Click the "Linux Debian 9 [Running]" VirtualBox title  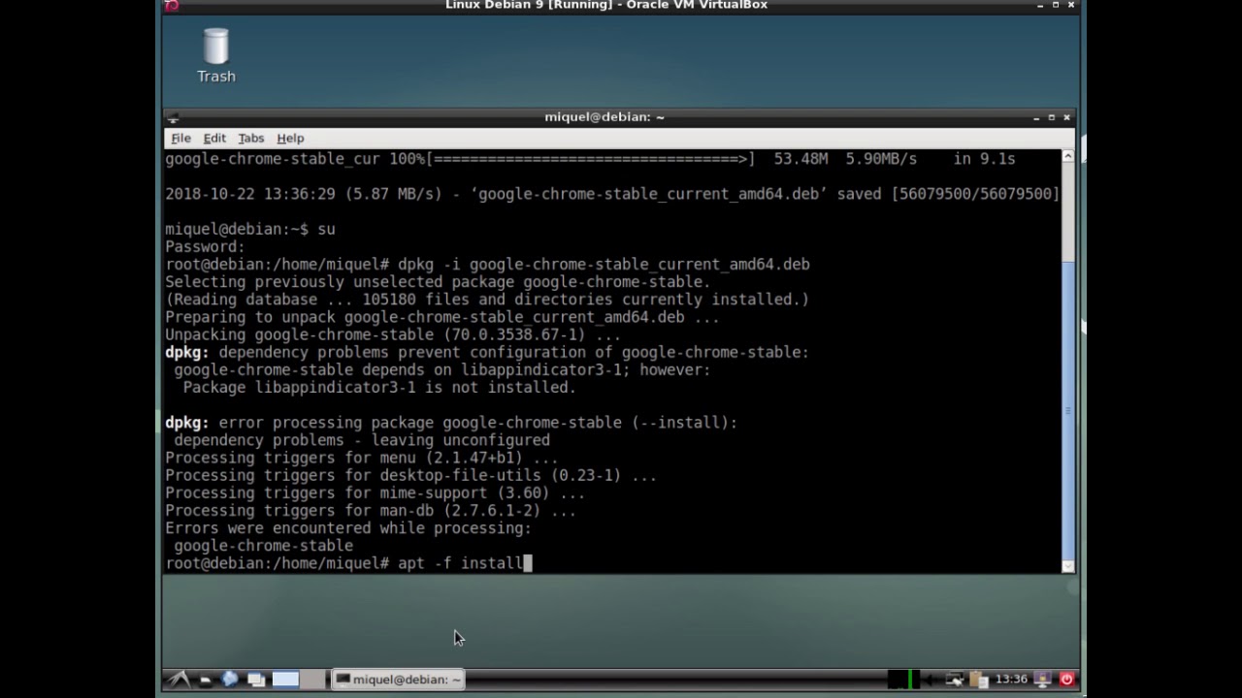point(606,6)
